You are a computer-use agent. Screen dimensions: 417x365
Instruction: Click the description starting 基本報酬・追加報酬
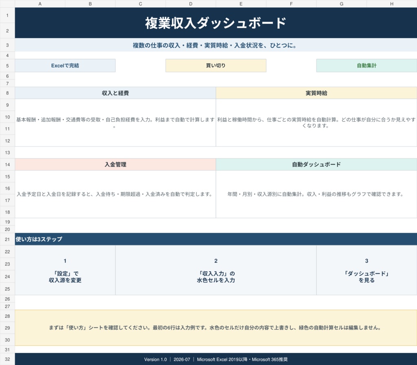coord(115,123)
